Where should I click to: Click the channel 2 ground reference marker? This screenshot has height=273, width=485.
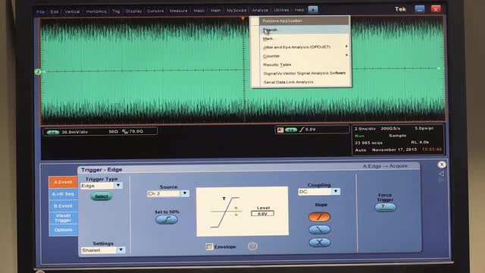click(x=38, y=72)
